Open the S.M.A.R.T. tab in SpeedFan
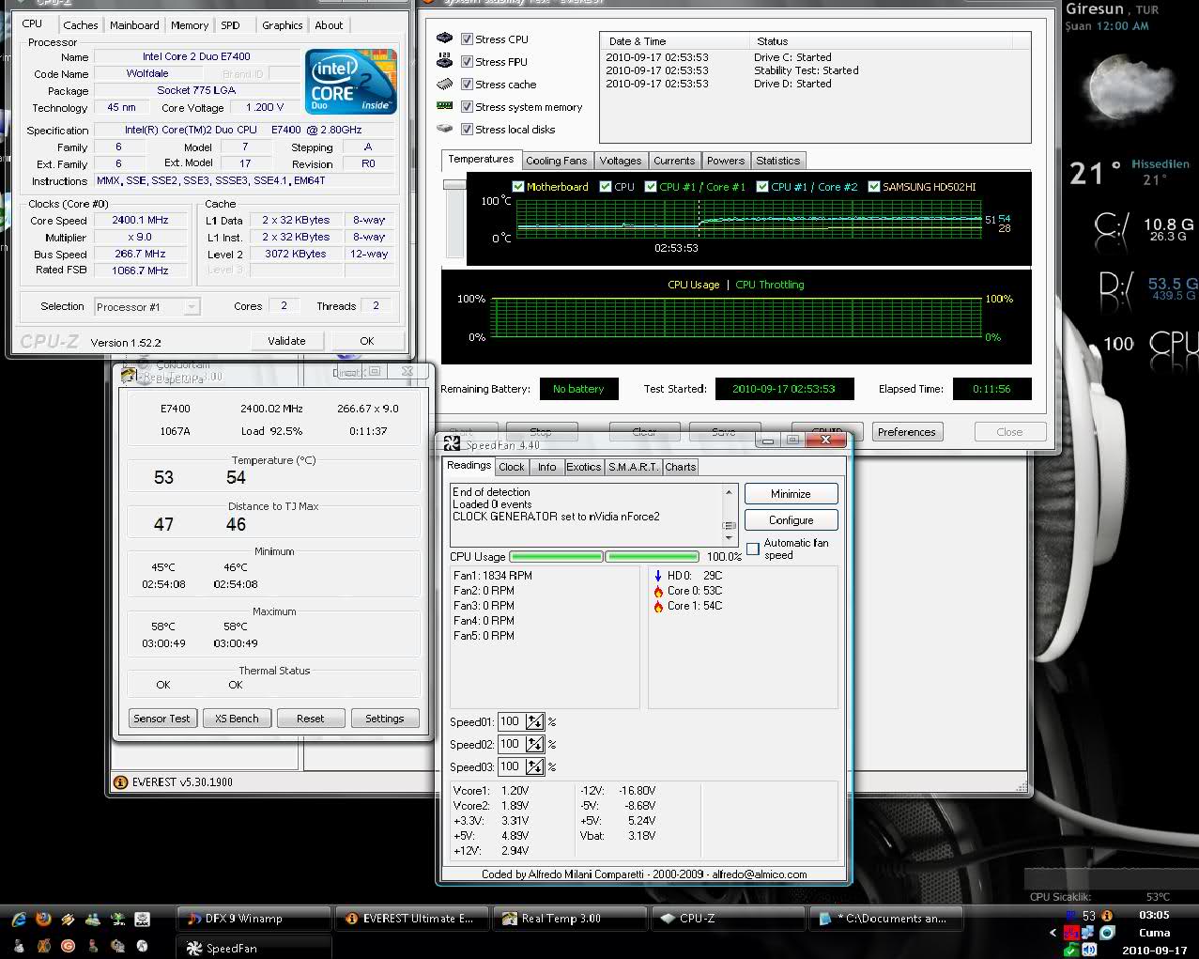The width and height of the screenshot is (1199, 959). point(633,467)
